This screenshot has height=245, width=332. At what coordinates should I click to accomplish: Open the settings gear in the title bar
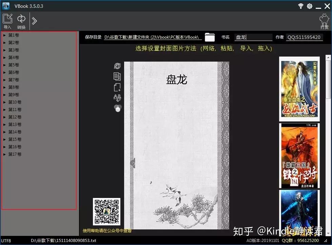(309, 6)
